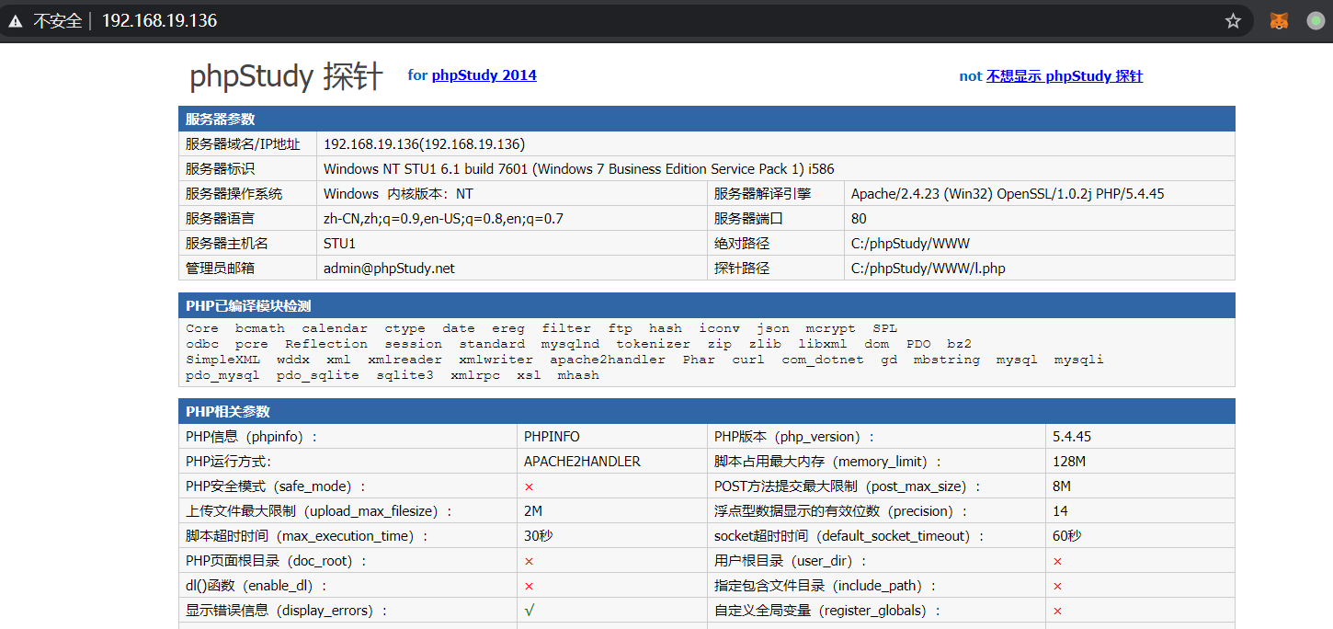
Task: Click the 服务器域名/IP地址 label
Action: point(243,144)
